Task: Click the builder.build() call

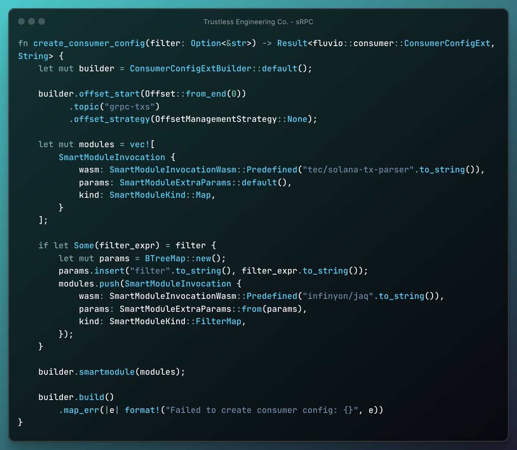Action: pyautogui.click(x=76, y=397)
